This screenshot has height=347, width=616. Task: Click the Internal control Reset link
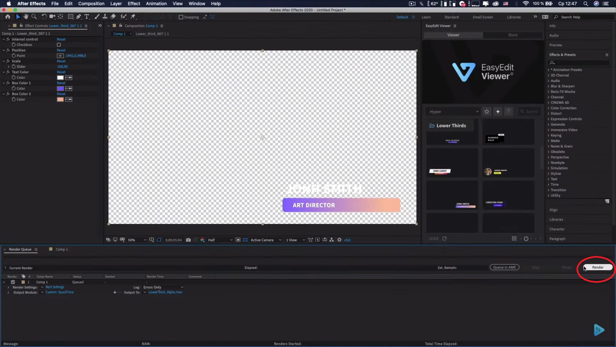click(x=61, y=39)
